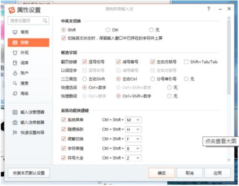Viewport: 239px width, 186px height.
Task: Toggle the 系统菜单 hotkey checkbox
Action: click(64, 120)
